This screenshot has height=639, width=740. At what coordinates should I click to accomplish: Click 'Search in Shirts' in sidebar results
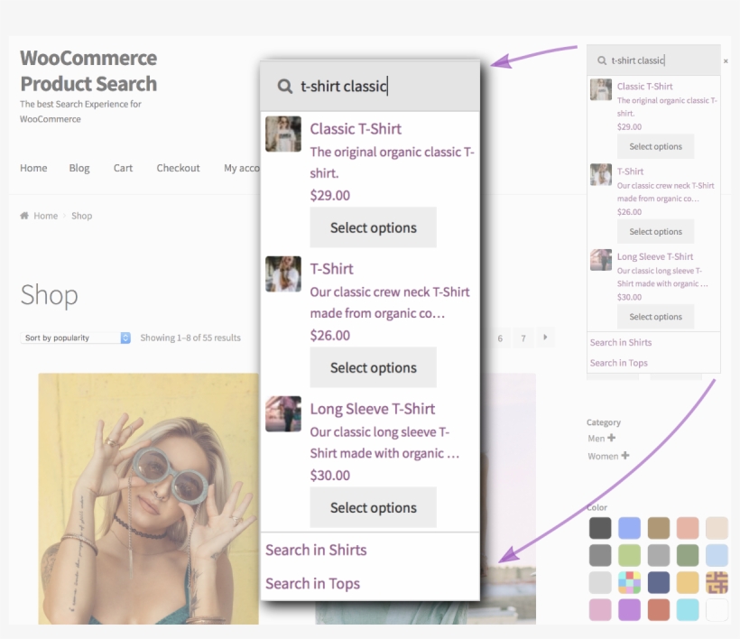click(x=621, y=343)
